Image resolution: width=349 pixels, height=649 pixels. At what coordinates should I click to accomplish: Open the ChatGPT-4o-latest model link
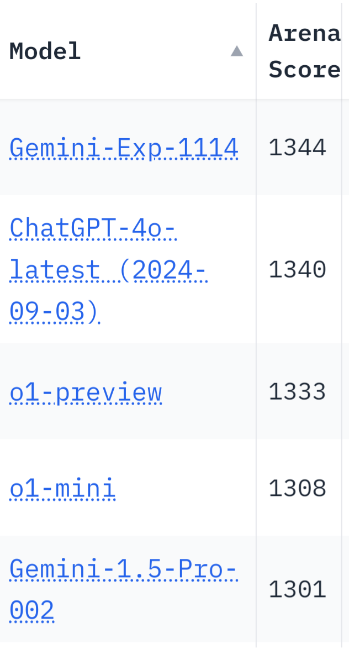pyautogui.click(x=93, y=229)
